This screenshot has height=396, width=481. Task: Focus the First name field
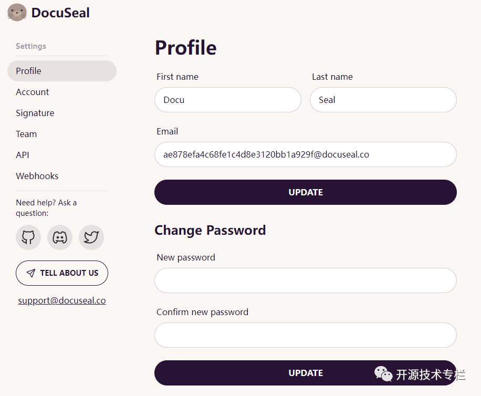point(228,100)
